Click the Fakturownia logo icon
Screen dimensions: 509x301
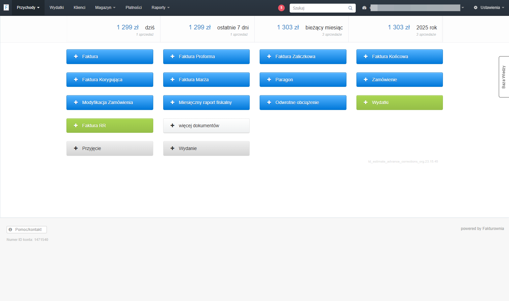pos(6,7)
